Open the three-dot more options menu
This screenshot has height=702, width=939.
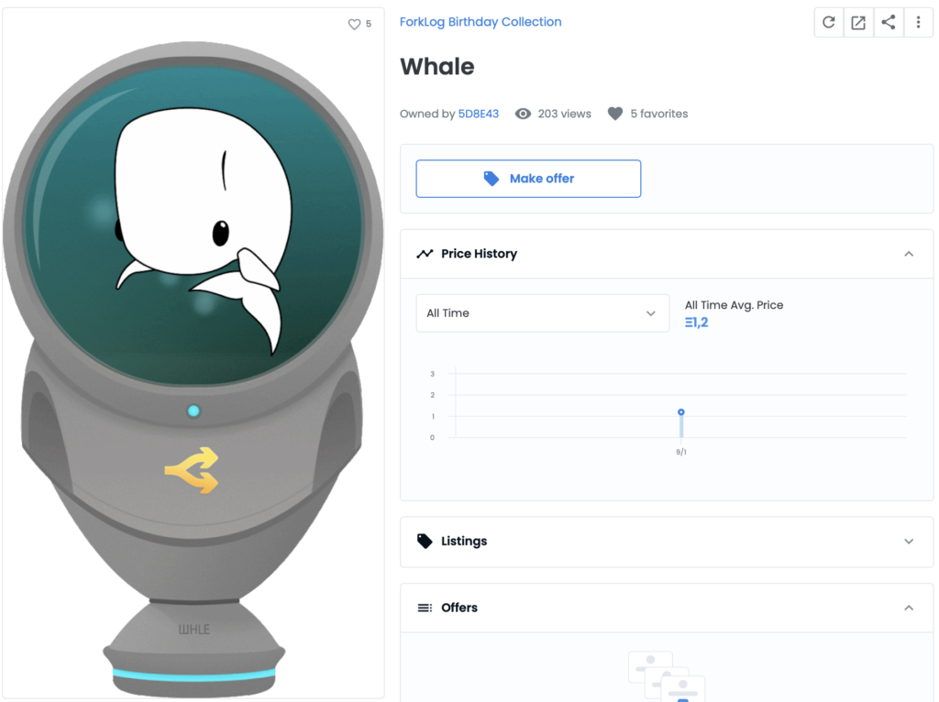click(918, 23)
